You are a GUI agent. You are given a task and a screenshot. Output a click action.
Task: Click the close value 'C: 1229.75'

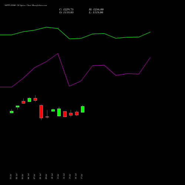coord(66,10)
